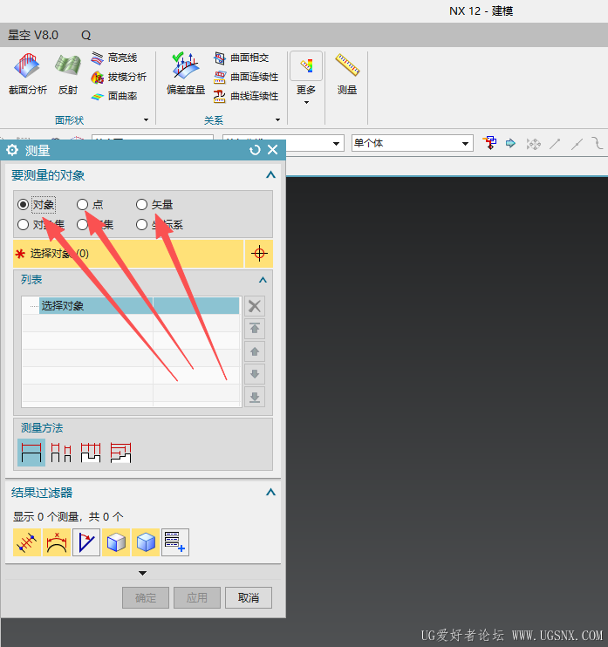Image resolution: width=608 pixels, height=647 pixels.
Task: Click the 确定 button
Action: 146,597
